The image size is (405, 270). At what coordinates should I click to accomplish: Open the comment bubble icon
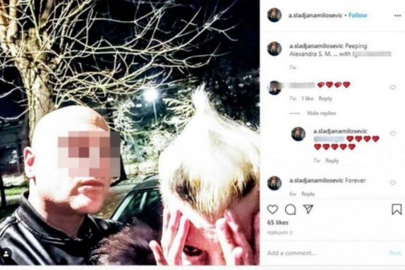tap(290, 210)
